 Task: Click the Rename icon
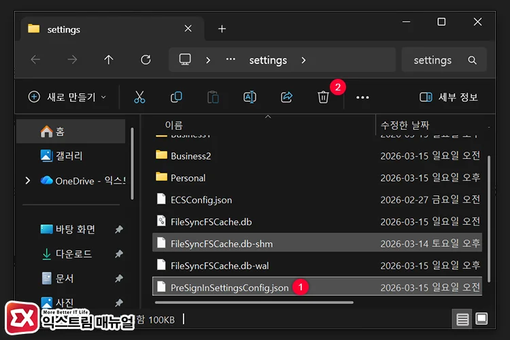click(250, 97)
